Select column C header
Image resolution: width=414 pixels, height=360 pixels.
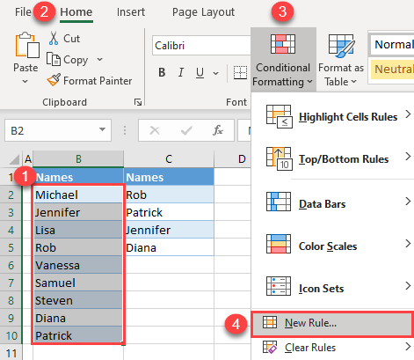(169, 159)
